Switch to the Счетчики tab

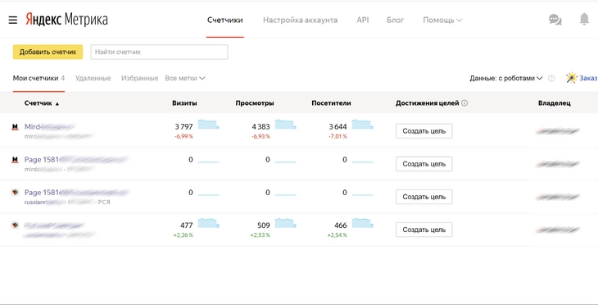coord(225,20)
